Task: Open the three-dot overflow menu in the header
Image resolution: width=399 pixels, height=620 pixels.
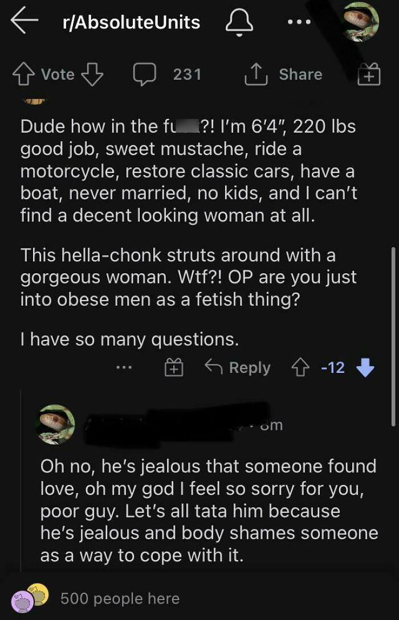Action: [x=299, y=22]
